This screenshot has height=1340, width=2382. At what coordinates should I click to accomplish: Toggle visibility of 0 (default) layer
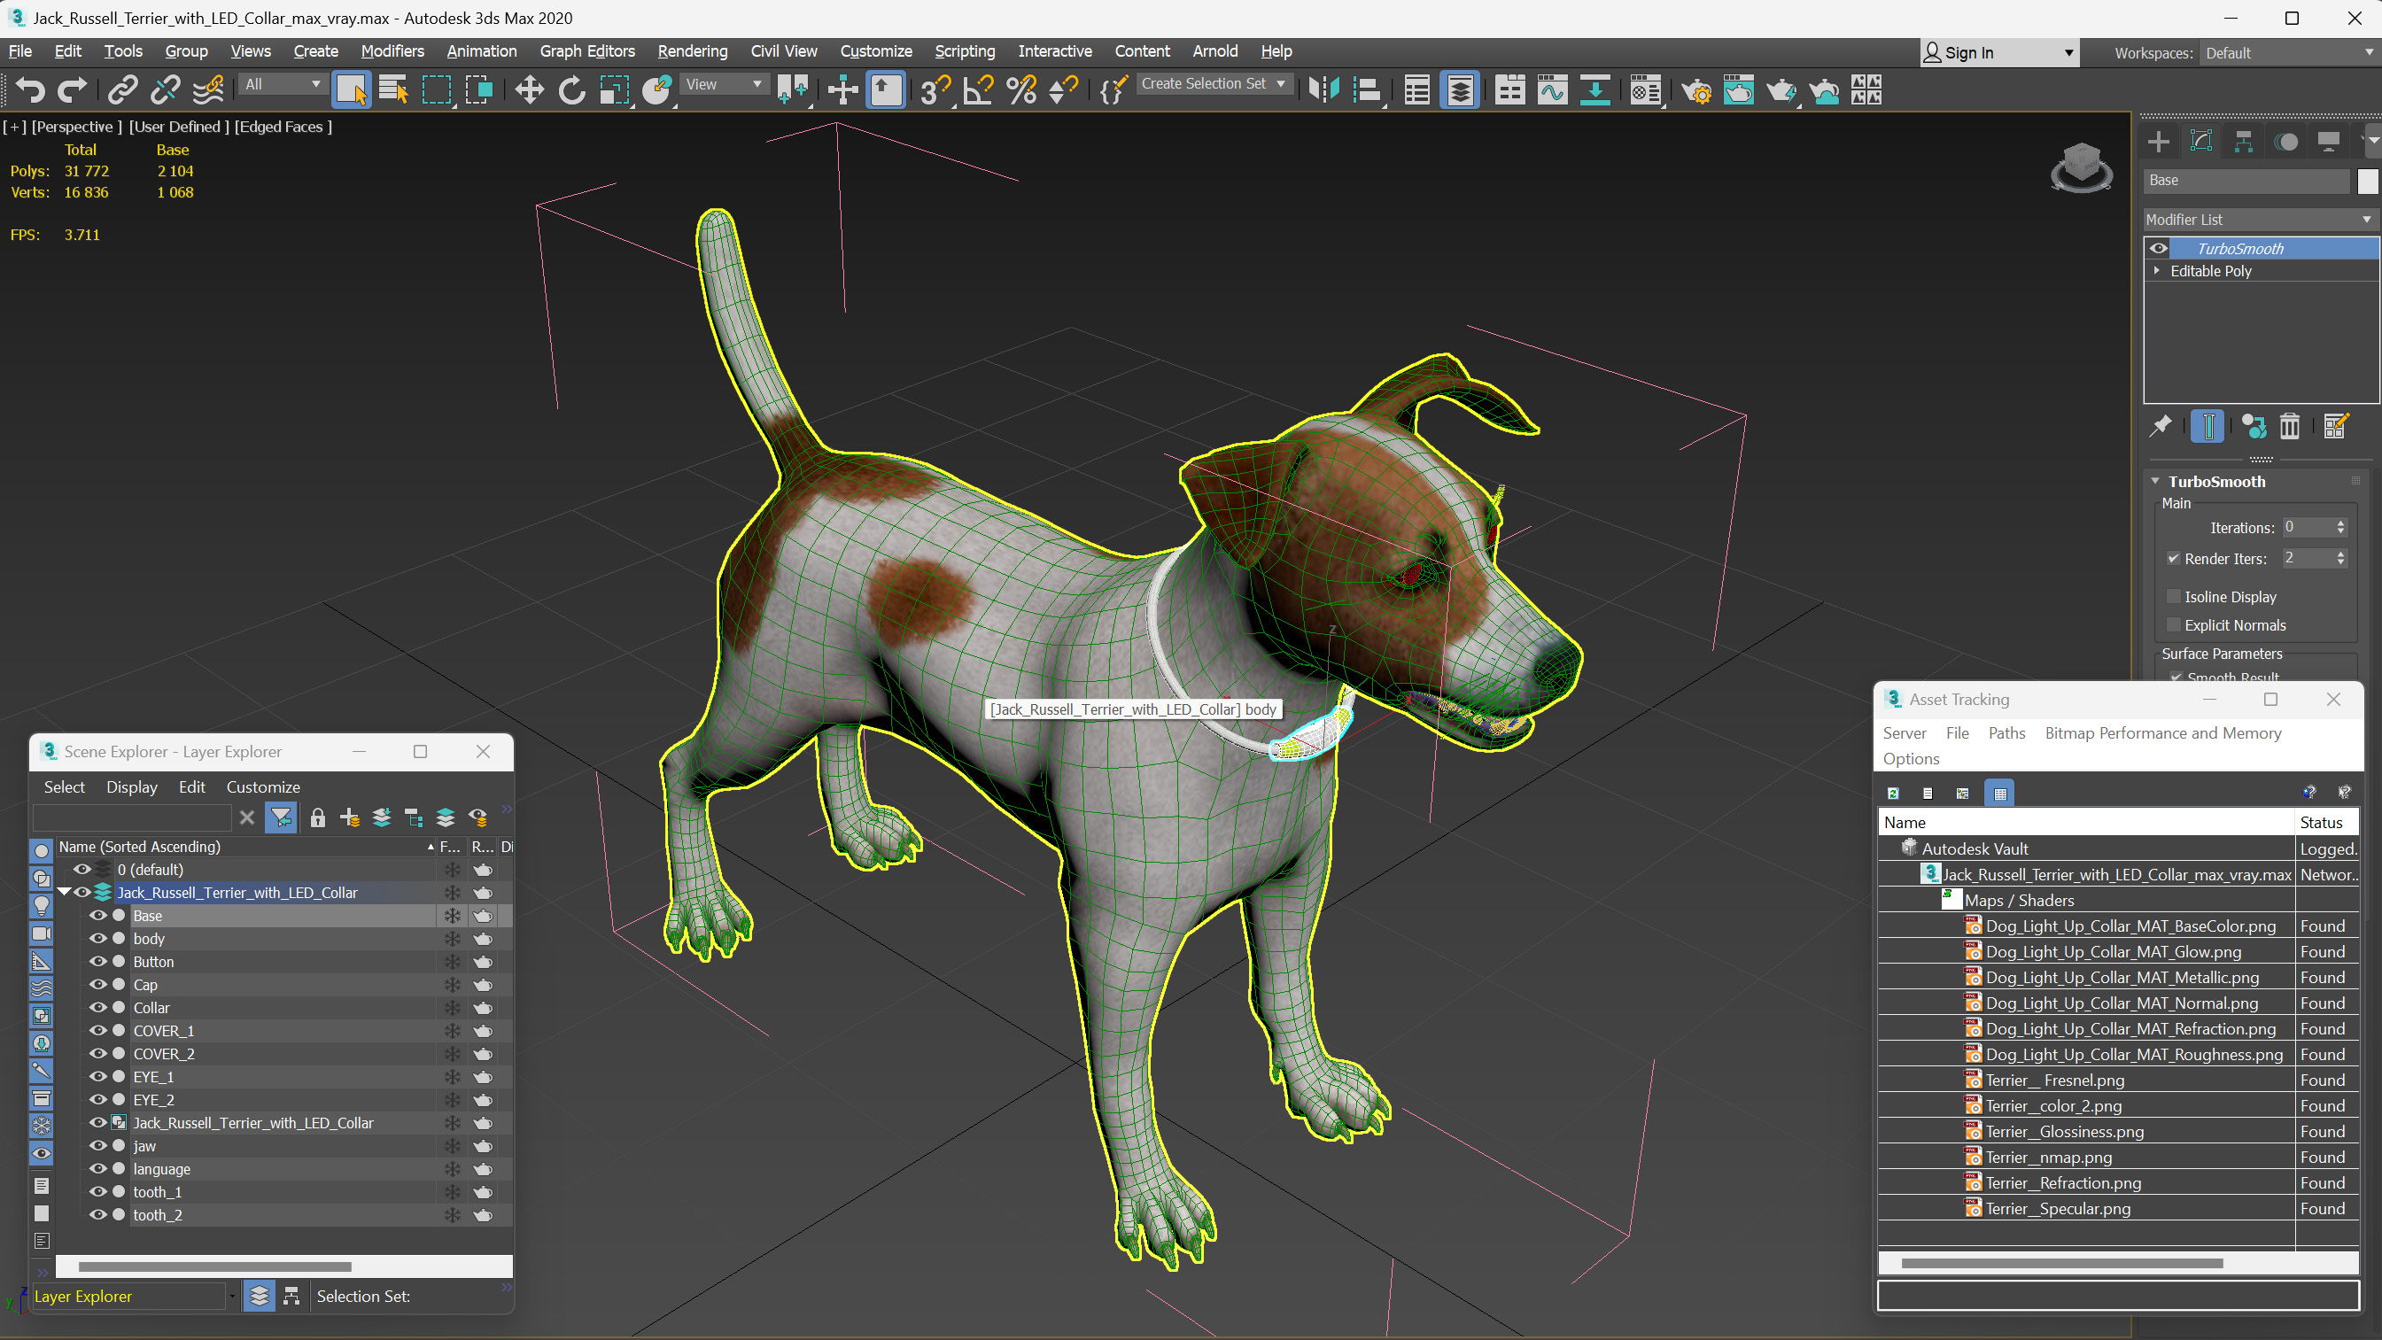[x=82, y=870]
